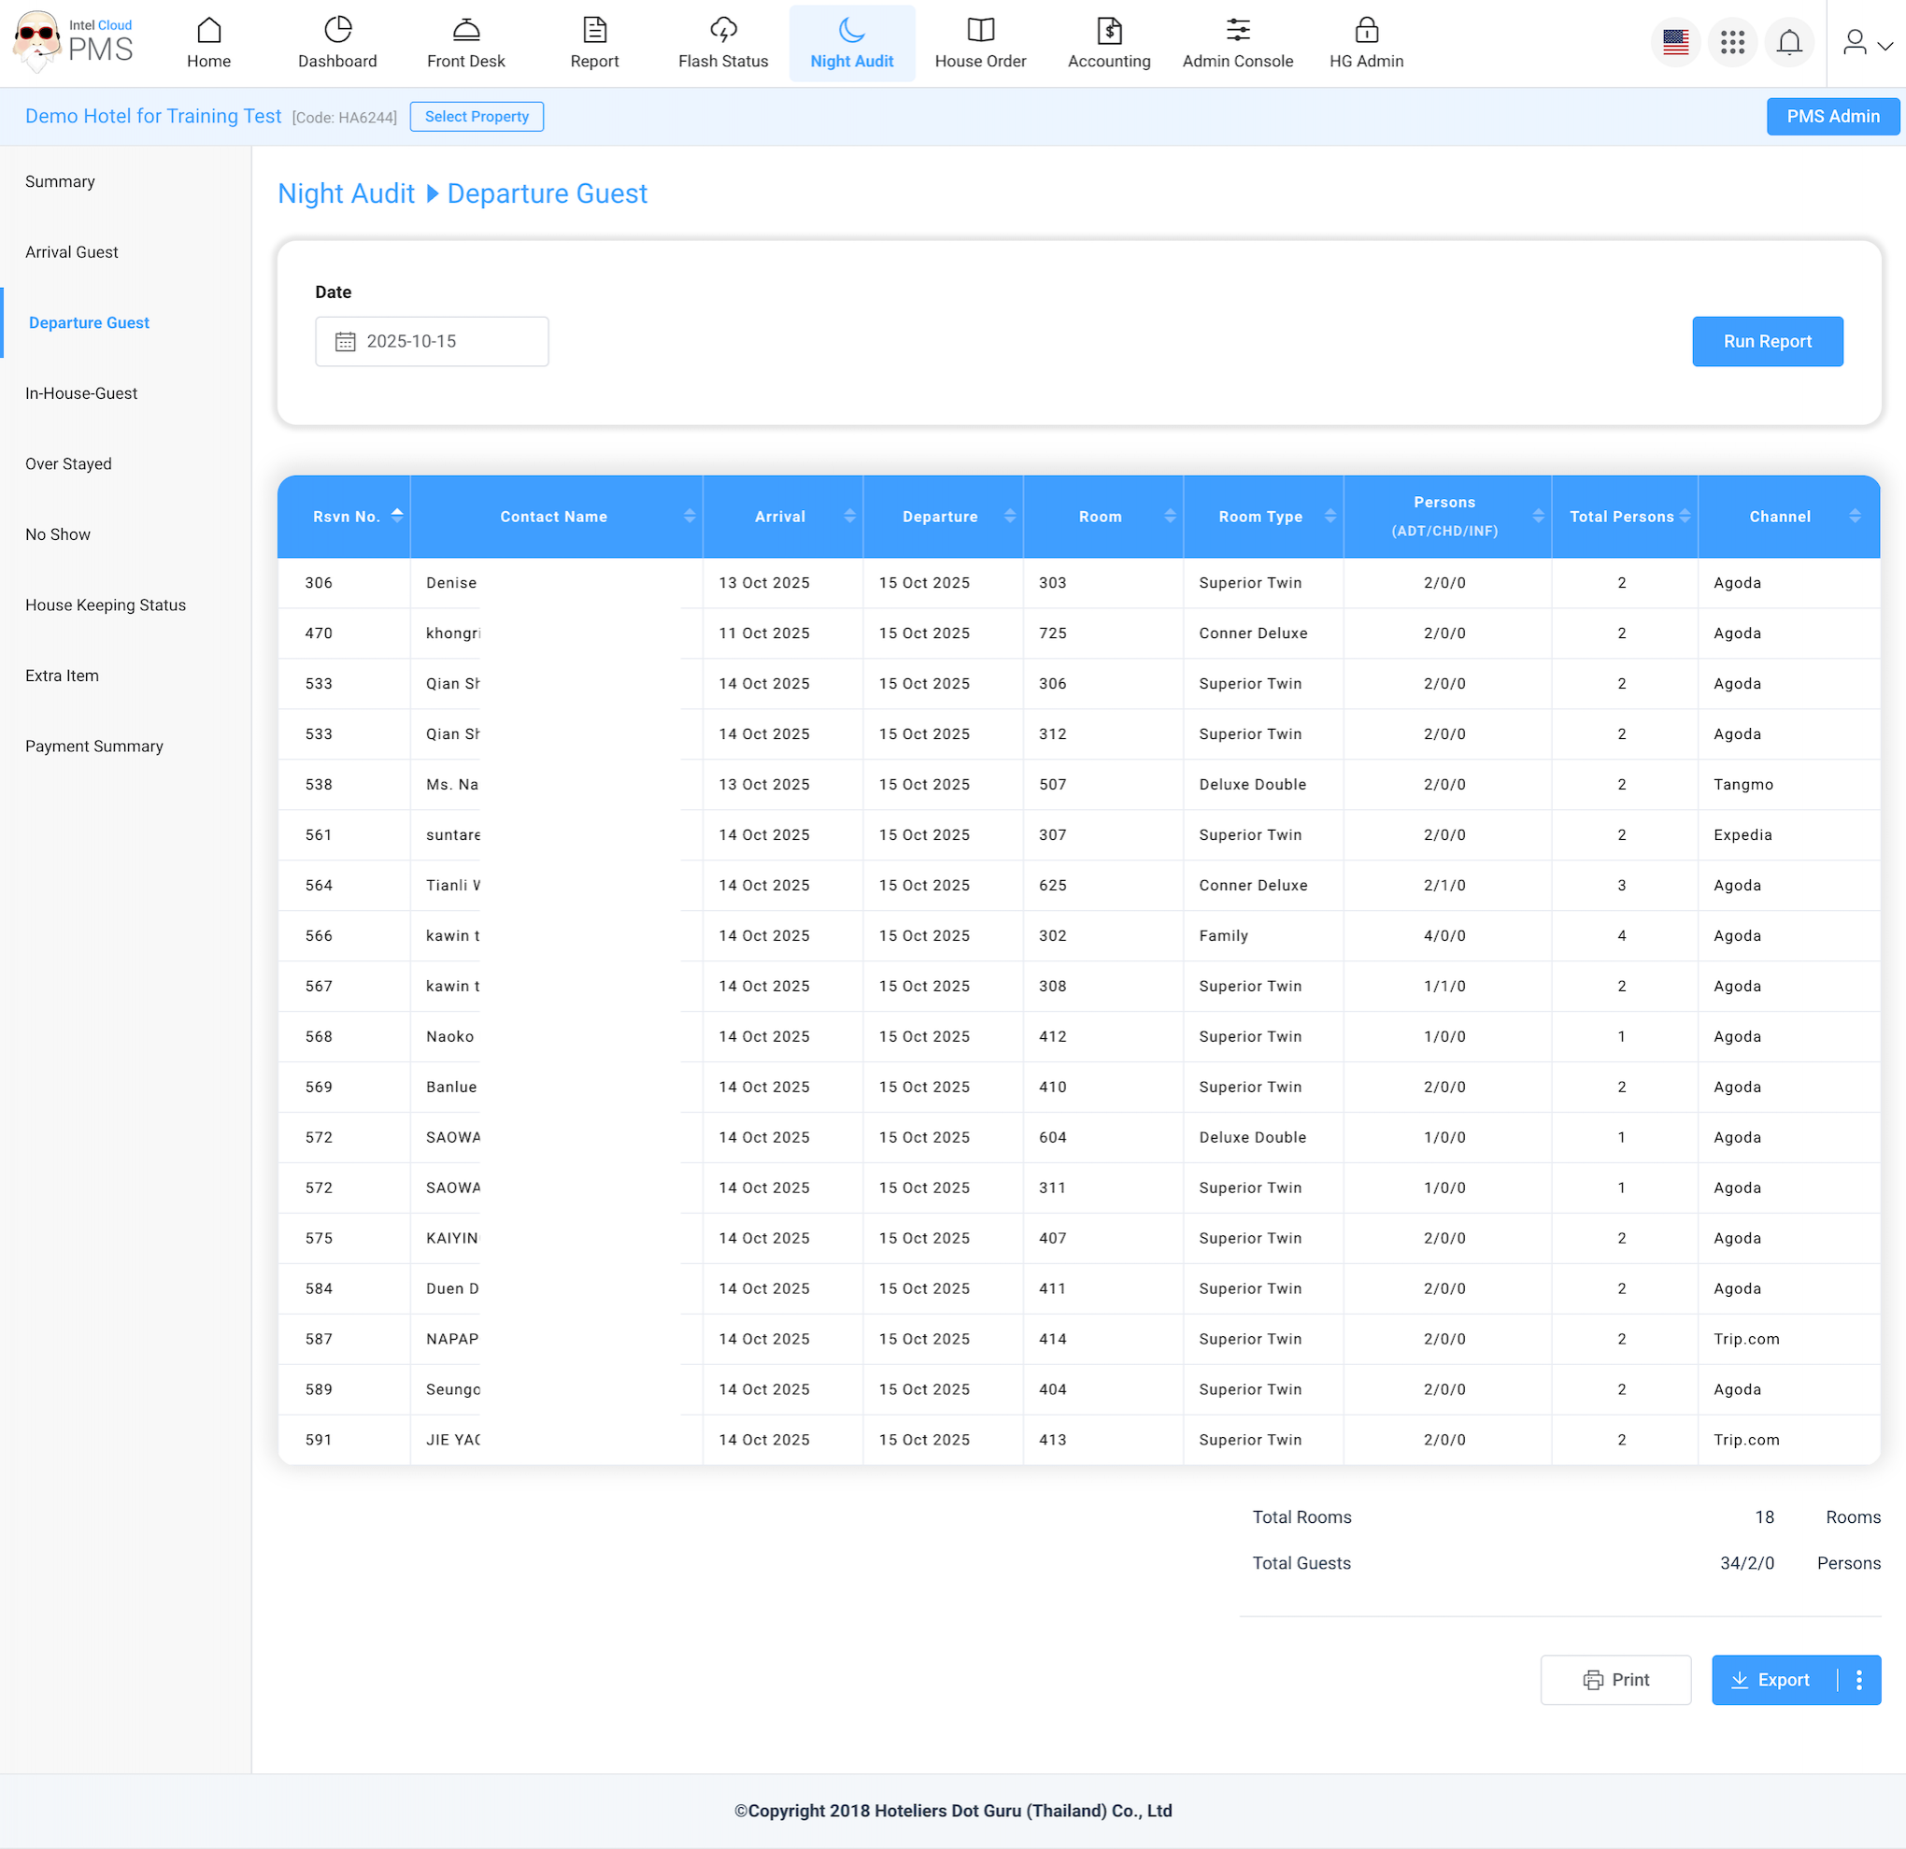This screenshot has height=1849, width=1906.
Task: Click the Front Desk bell icon
Action: pos(466,30)
